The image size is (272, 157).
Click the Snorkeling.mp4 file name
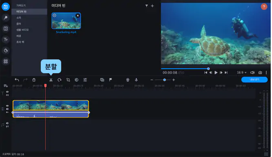[66, 32]
